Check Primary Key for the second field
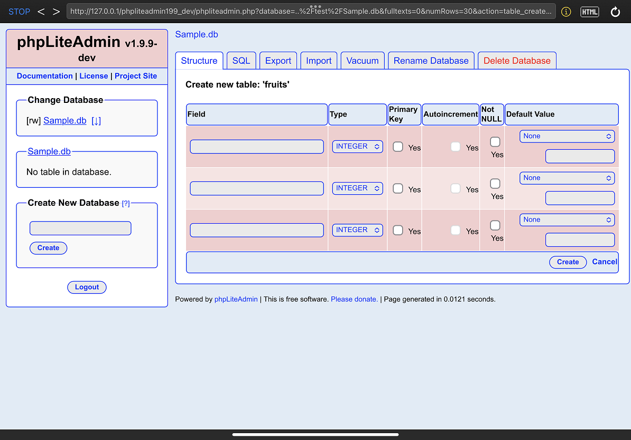This screenshot has height=440, width=631. 398,188
